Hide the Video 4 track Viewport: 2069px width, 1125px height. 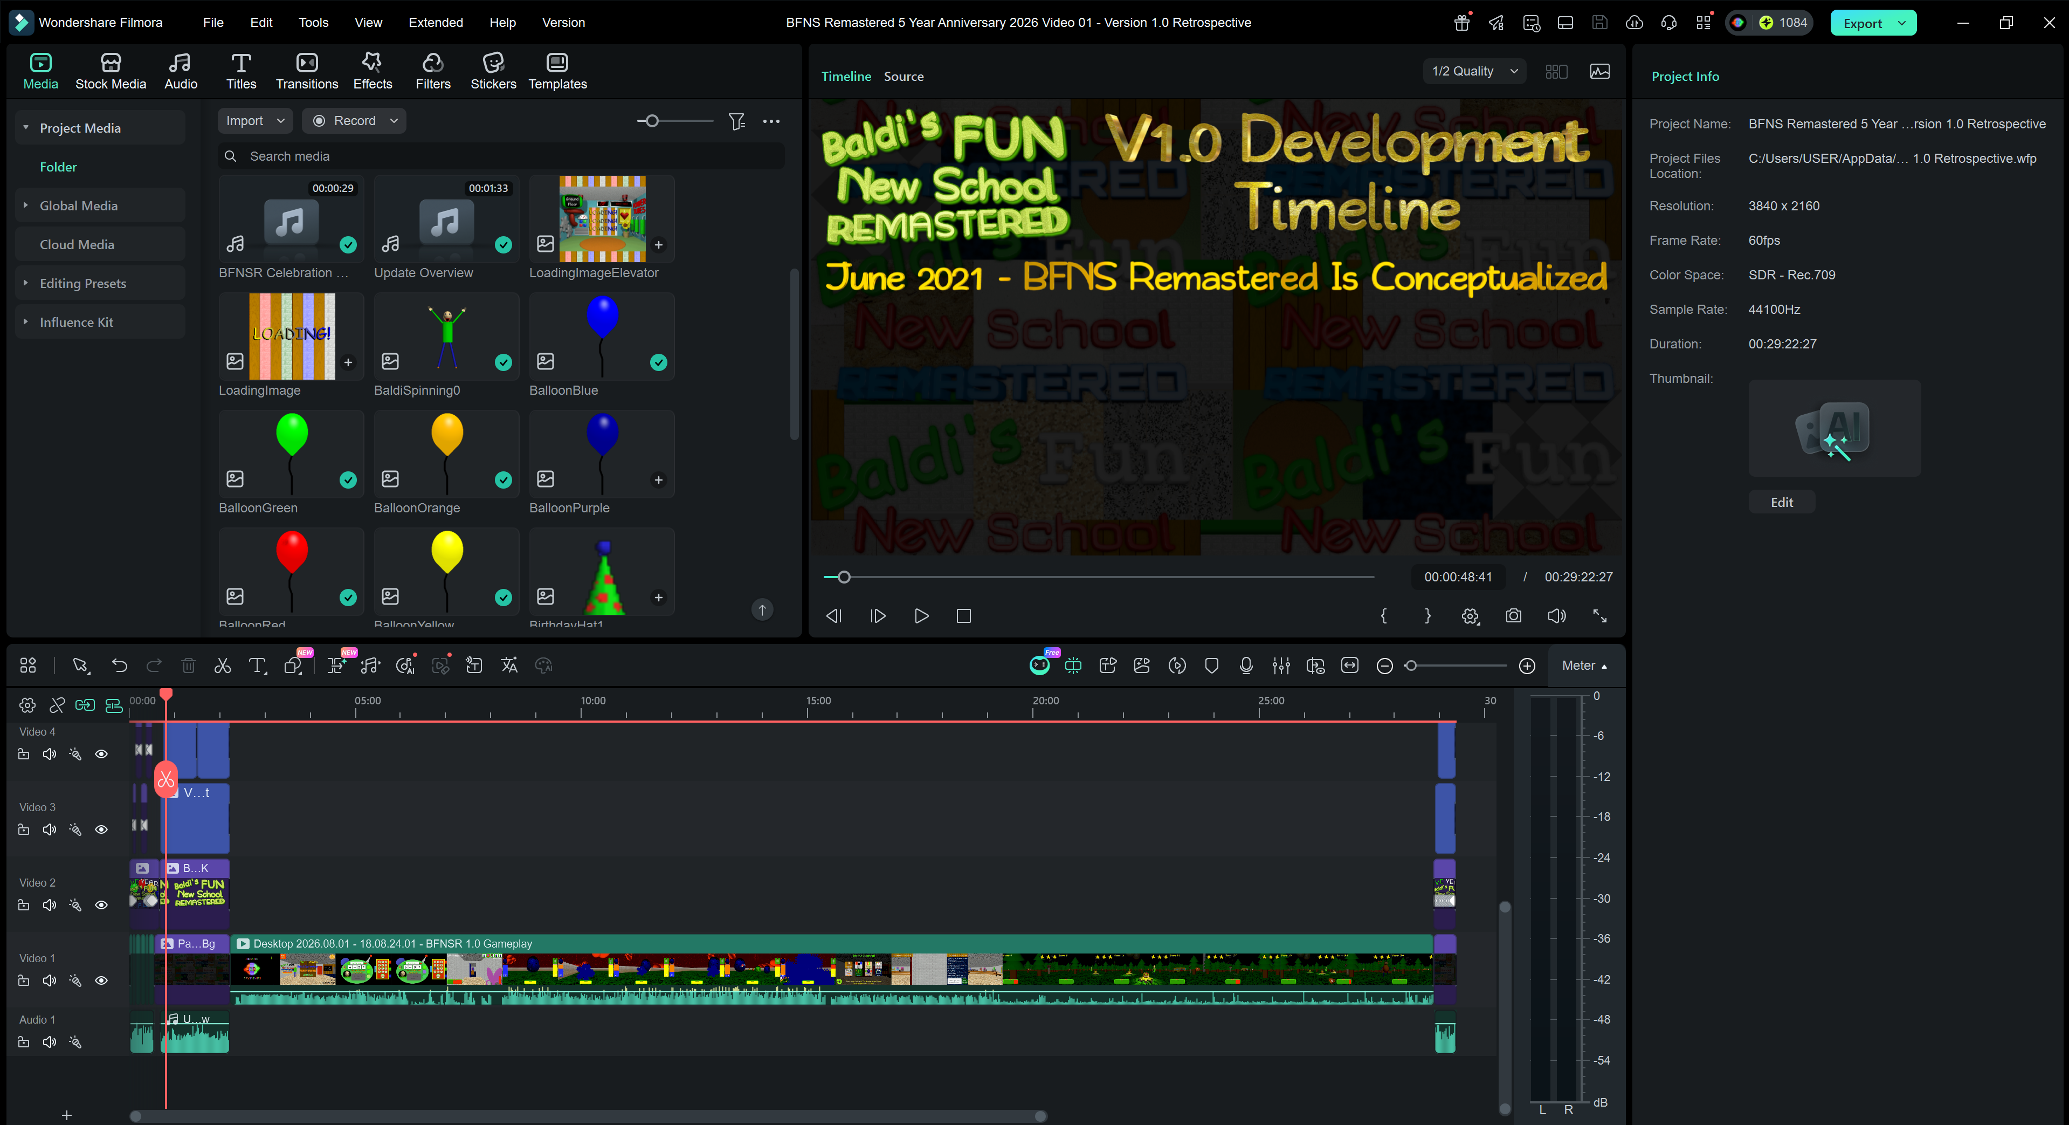pyautogui.click(x=101, y=754)
